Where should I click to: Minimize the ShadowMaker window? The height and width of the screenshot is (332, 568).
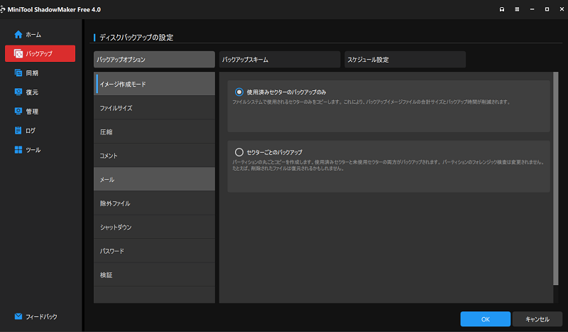[532, 9]
